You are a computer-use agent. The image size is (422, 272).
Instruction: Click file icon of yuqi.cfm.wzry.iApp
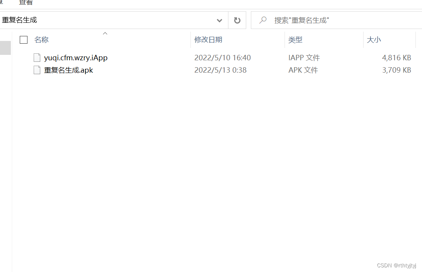pos(37,58)
